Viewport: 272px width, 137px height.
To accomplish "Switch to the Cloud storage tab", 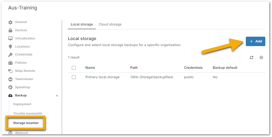I will click(110, 24).
